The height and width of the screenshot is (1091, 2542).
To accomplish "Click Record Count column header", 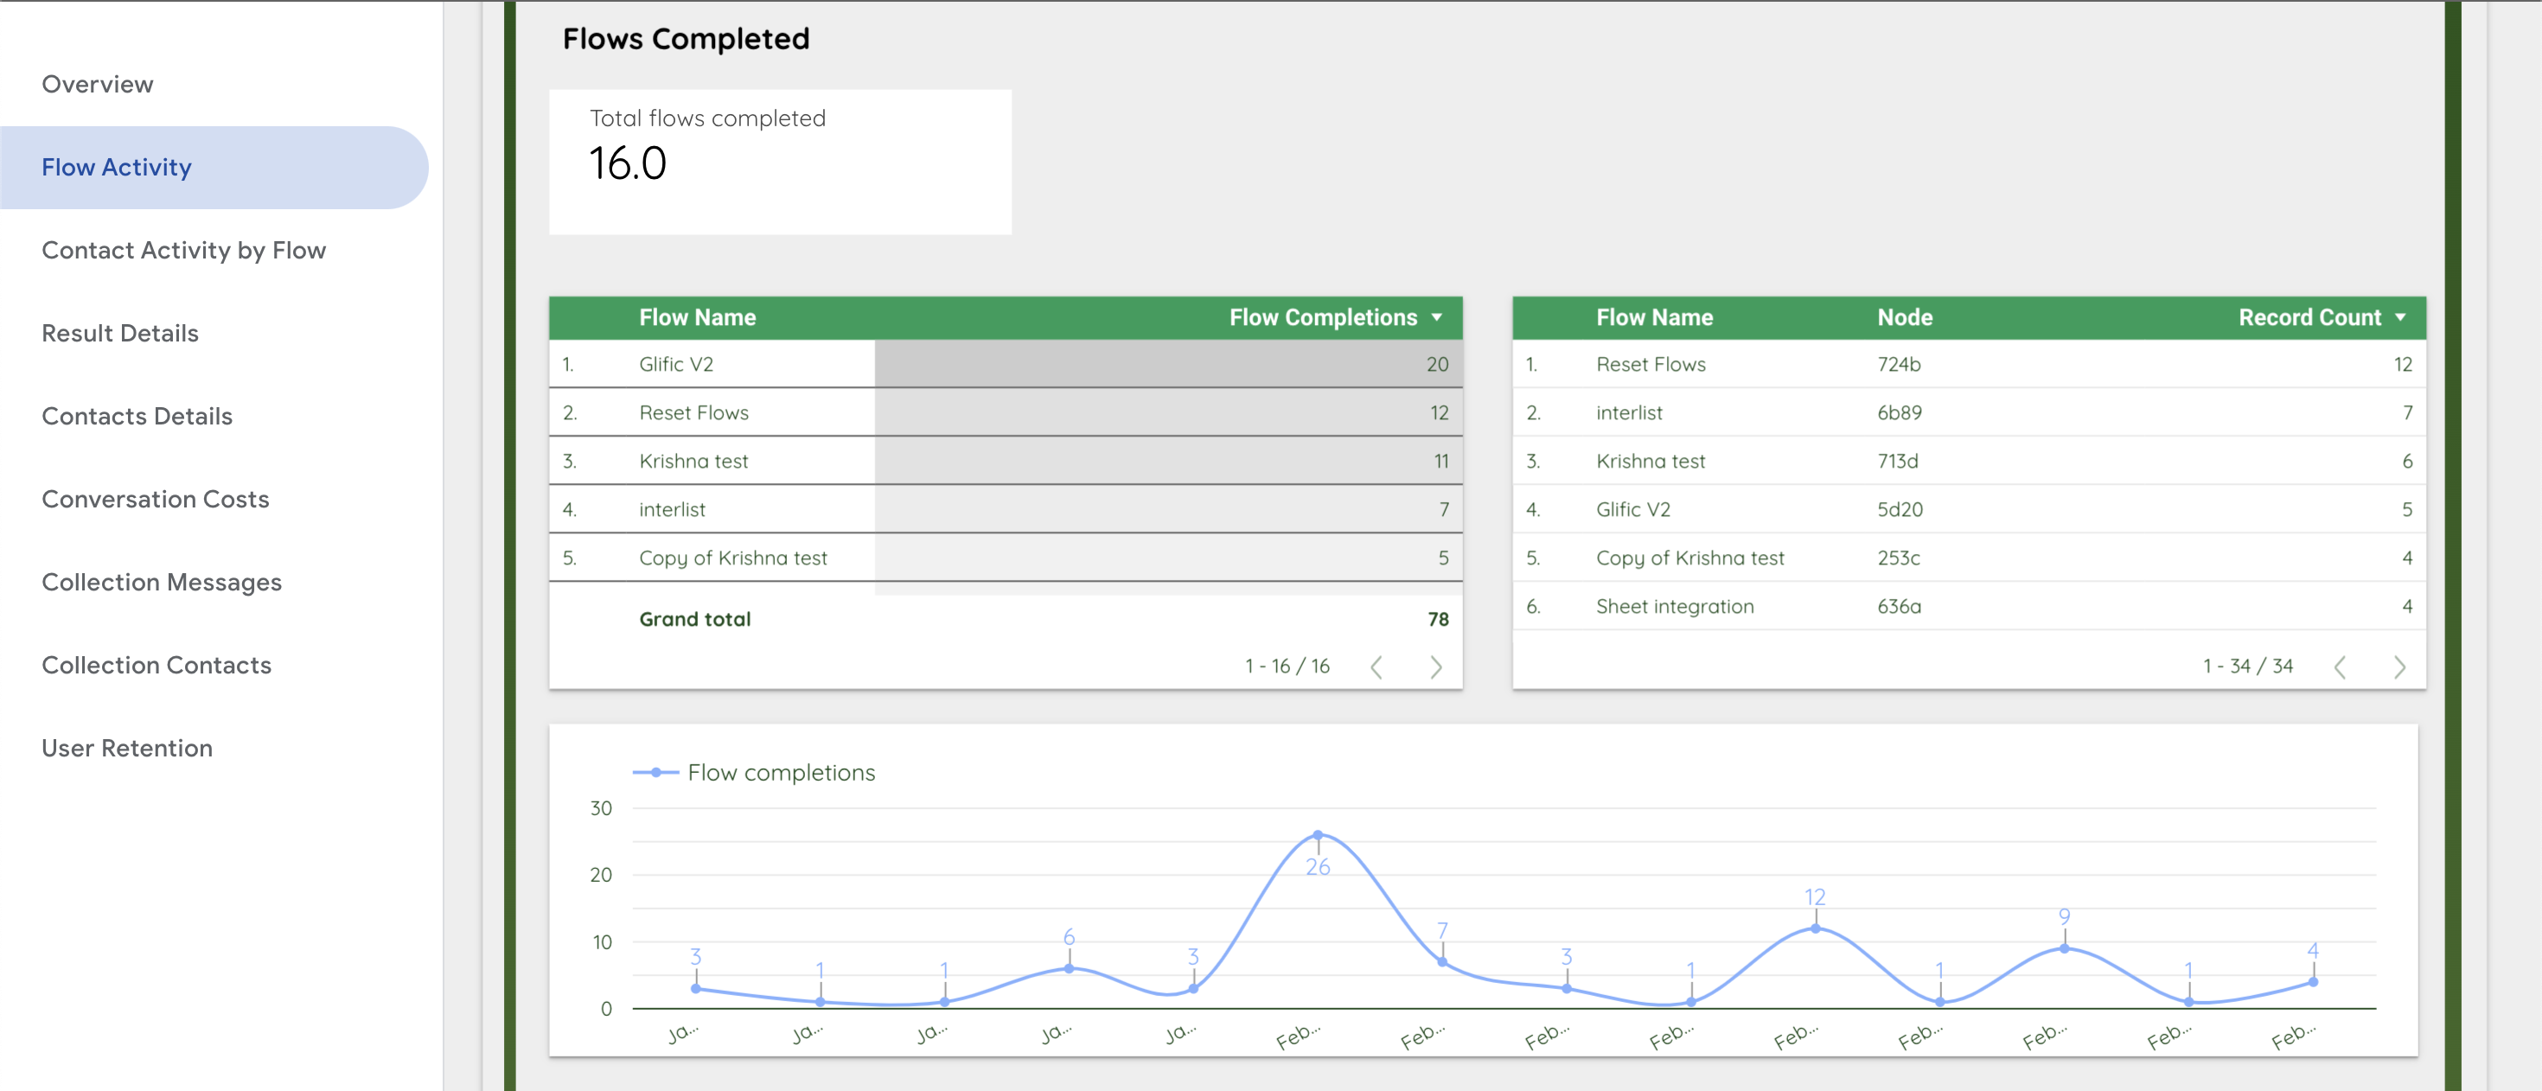I will tap(2309, 317).
